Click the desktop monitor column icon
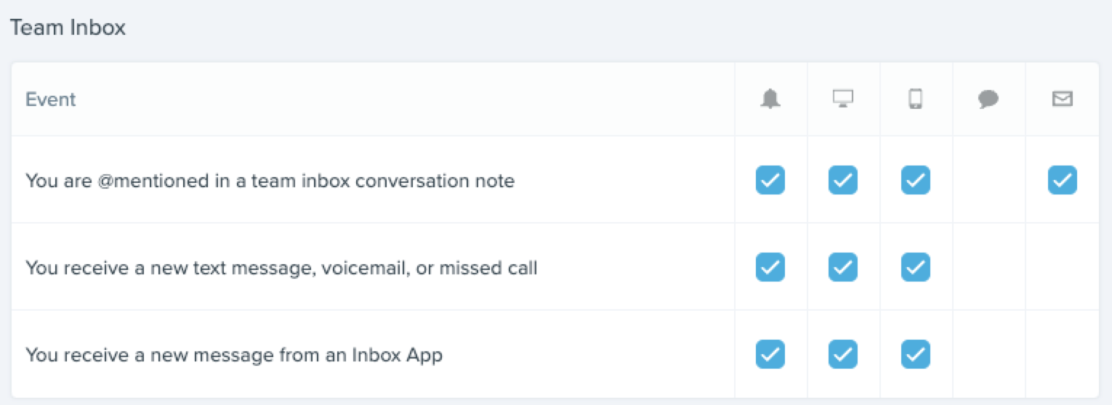The width and height of the screenshot is (1112, 405). (x=843, y=99)
